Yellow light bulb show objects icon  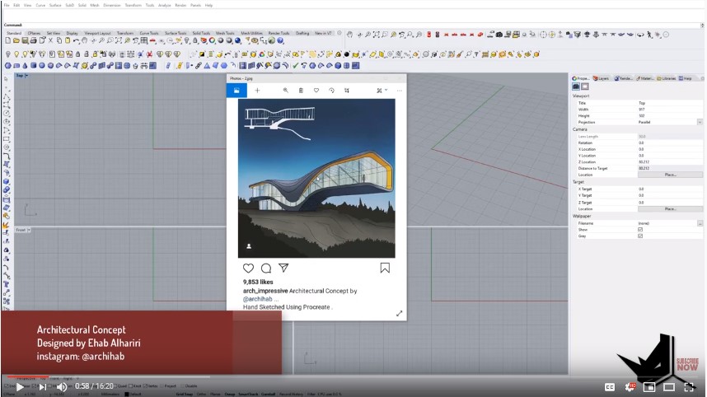click(16, 54)
